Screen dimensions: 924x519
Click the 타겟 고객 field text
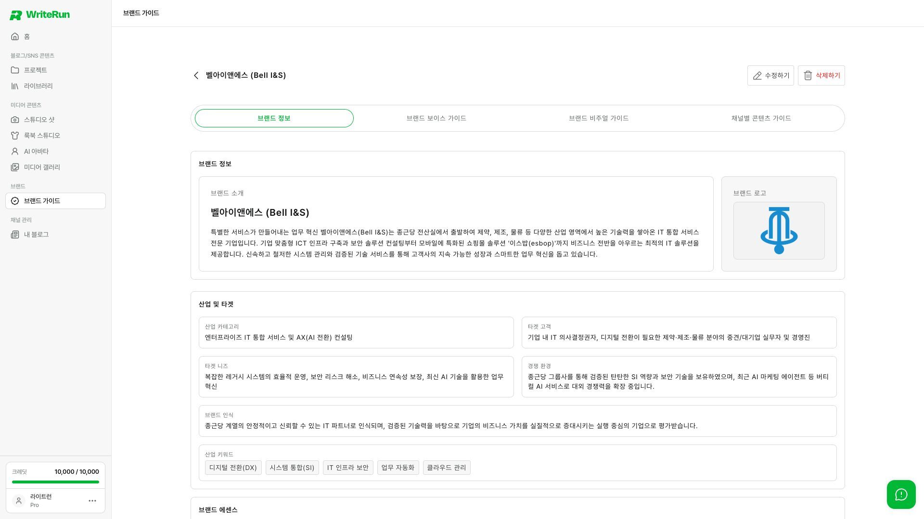click(x=668, y=337)
